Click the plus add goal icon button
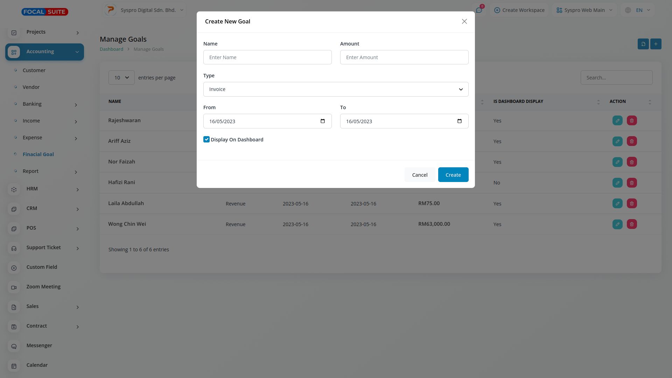Image resolution: width=672 pixels, height=378 pixels. click(x=656, y=44)
